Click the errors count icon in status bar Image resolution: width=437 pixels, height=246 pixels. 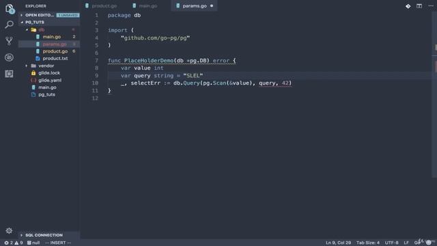pos(8,243)
